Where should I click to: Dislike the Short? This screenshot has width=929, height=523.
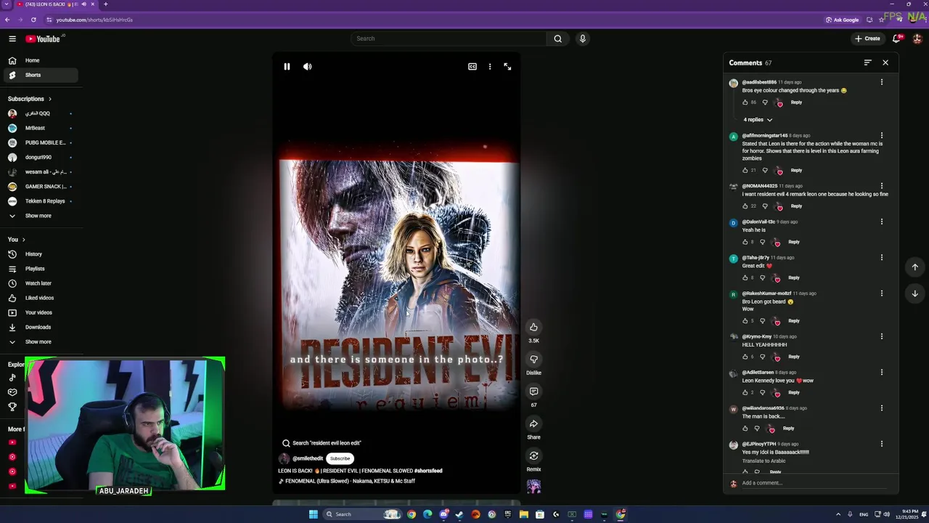[533, 360]
